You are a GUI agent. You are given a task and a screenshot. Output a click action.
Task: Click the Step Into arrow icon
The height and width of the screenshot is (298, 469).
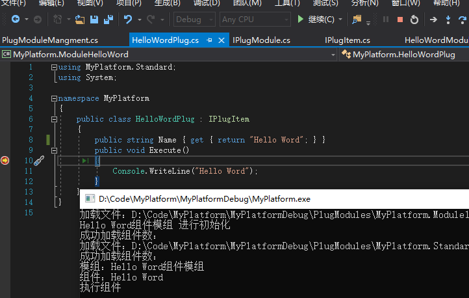point(448,20)
